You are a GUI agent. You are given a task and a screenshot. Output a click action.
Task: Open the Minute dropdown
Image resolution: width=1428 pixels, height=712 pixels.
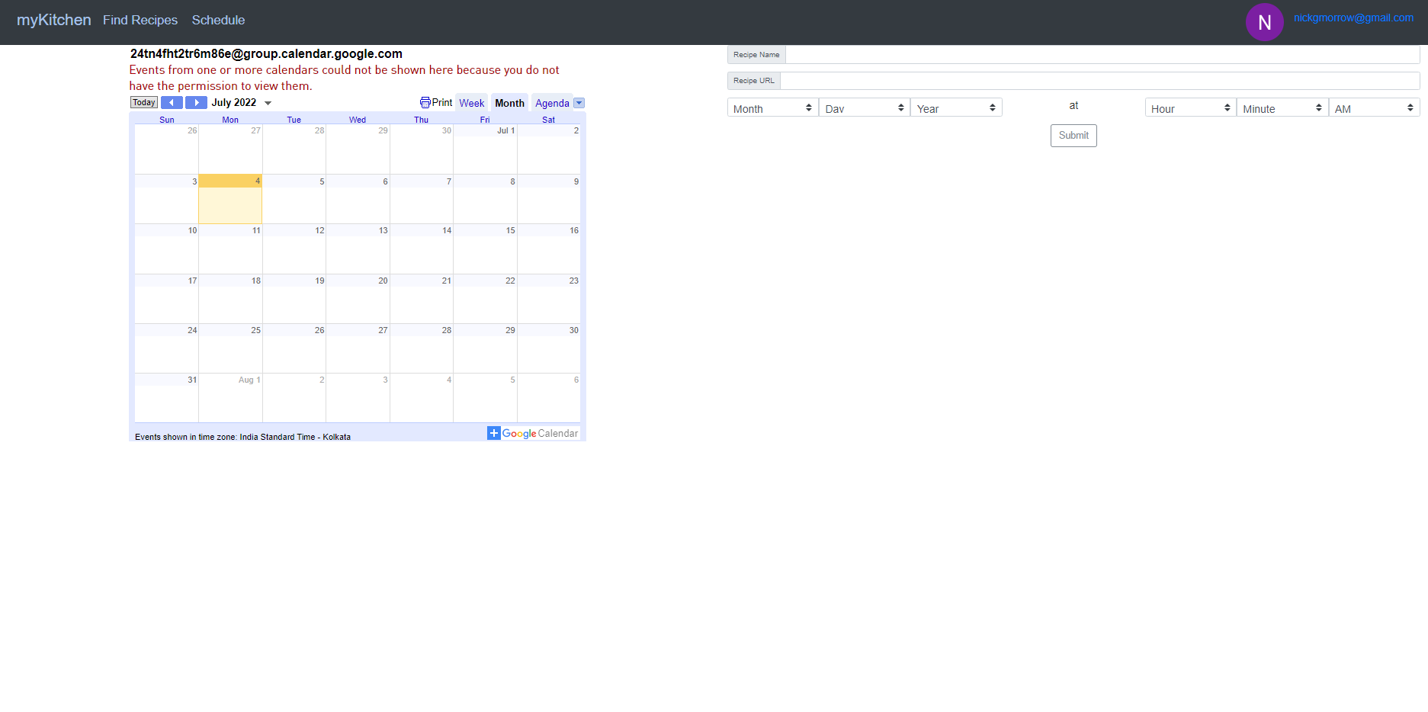click(x=1281, y=107)
